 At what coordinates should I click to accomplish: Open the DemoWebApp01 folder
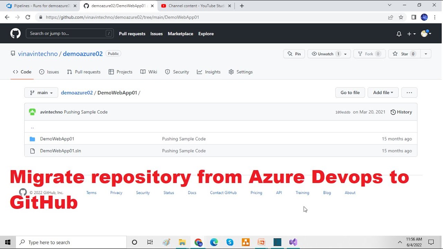point(57,139)
